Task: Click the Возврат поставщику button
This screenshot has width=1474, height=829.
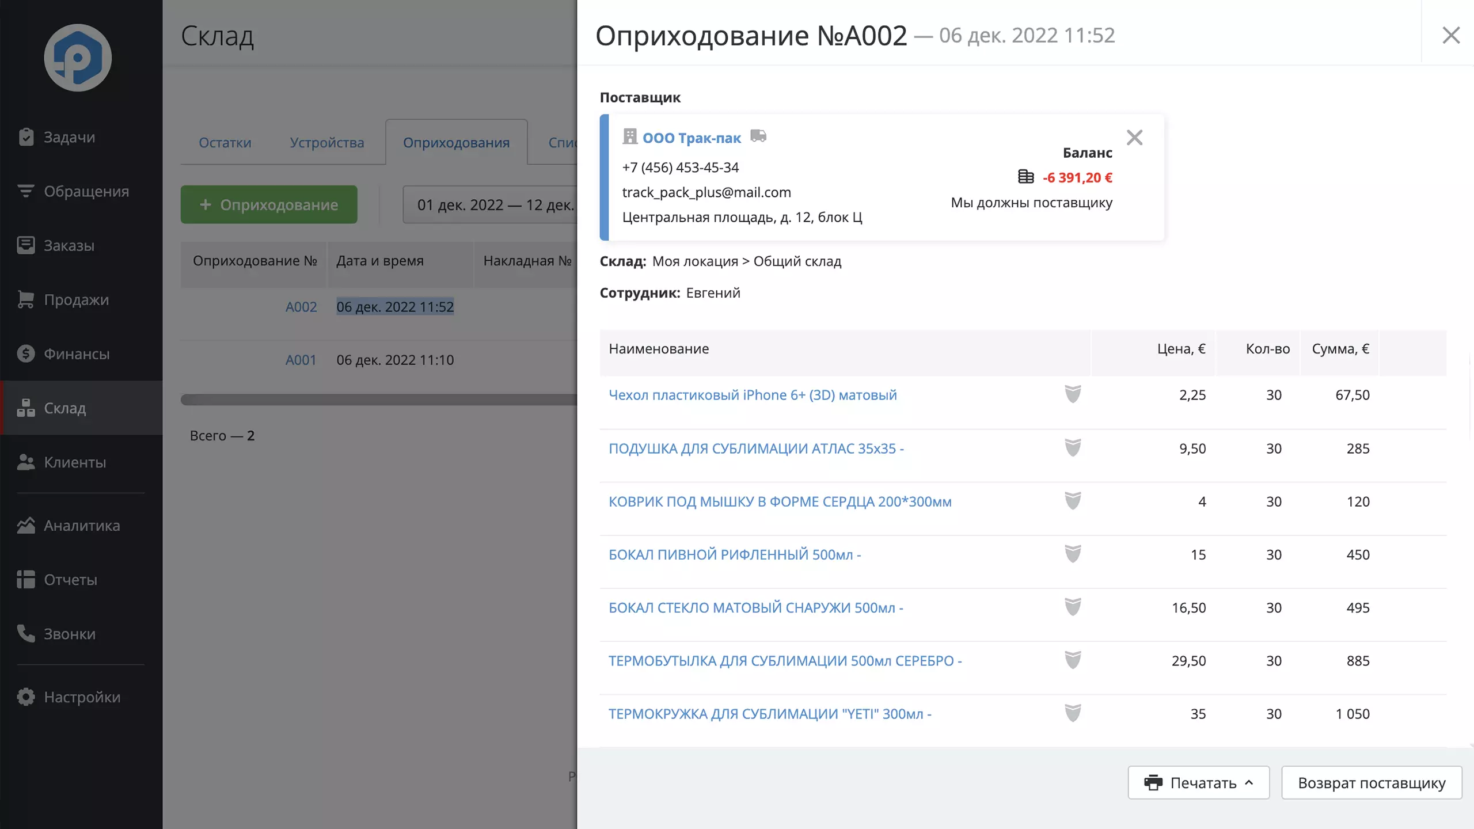Action: click(x=1372, y=782)
